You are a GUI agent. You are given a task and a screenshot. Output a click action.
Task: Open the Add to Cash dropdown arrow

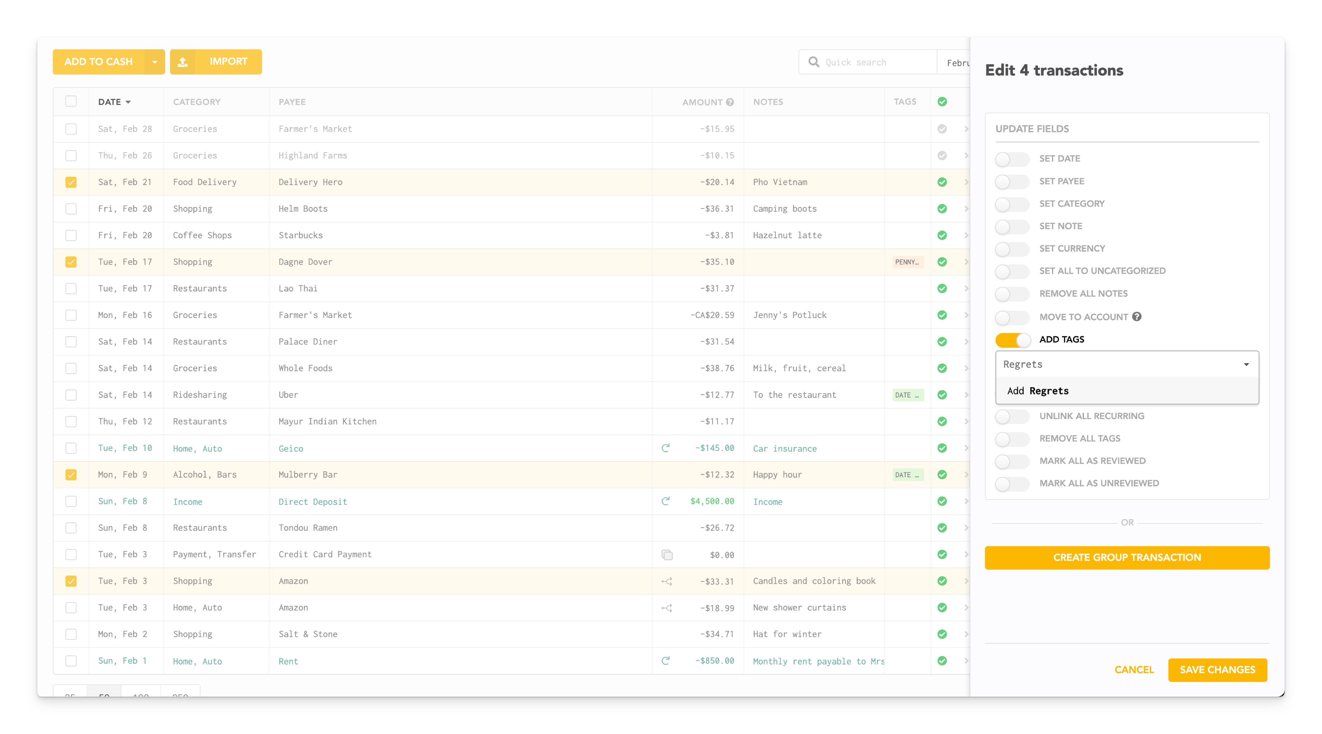point(154,62)
